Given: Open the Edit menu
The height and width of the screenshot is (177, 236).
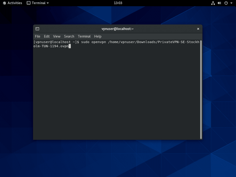Looking at the screenshot, I should [47, 36].
